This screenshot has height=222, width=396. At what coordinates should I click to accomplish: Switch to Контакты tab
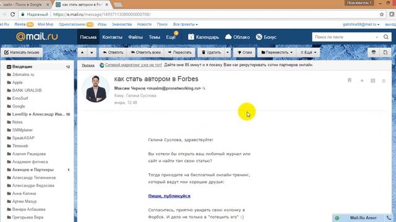[112, 37]
